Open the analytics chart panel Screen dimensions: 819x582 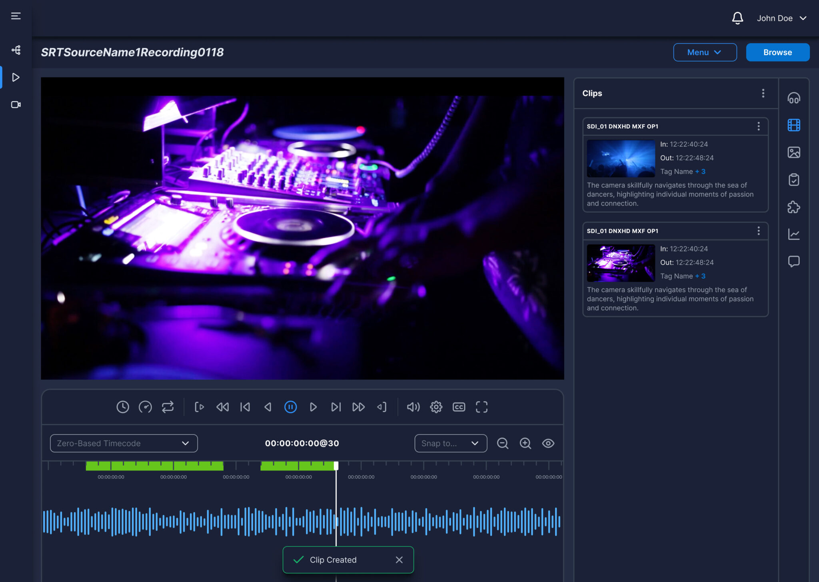click(x=794, y=235)
